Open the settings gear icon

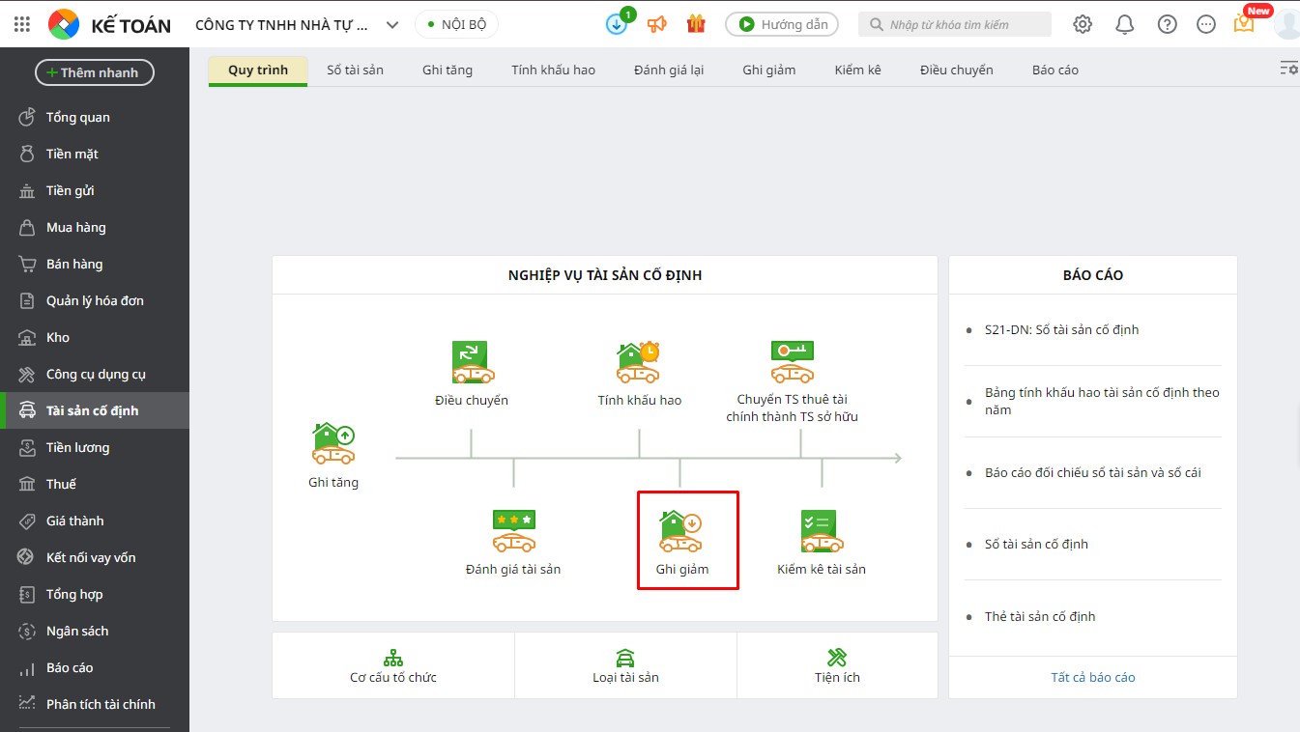[x=1083, y=24]
